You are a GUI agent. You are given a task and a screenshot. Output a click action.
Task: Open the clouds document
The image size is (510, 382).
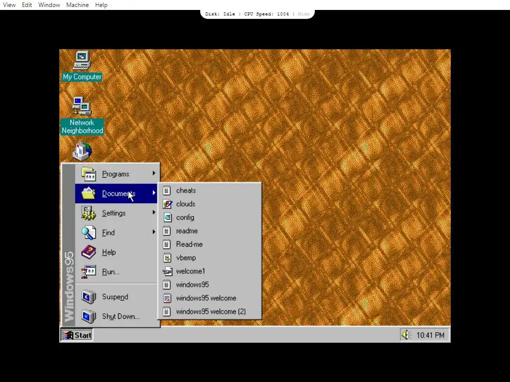click(210, 204)
